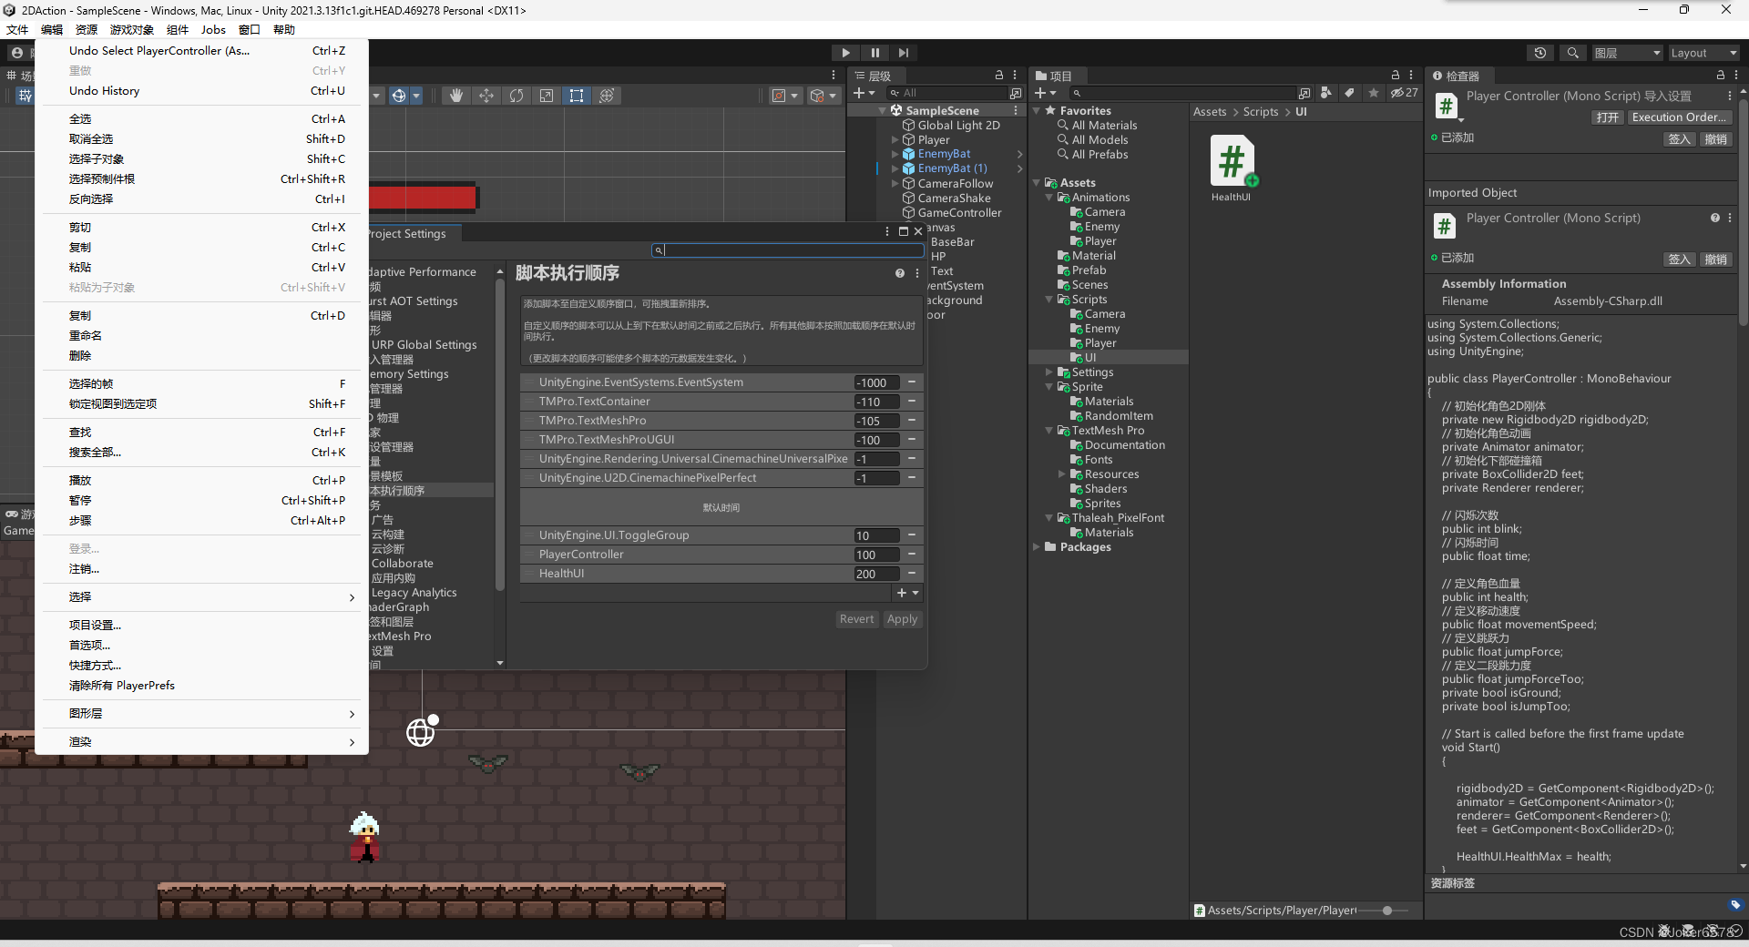Click Apply in the Script Execution Order window
Viewport: 1749px width, 947px height.
point(902,618)
